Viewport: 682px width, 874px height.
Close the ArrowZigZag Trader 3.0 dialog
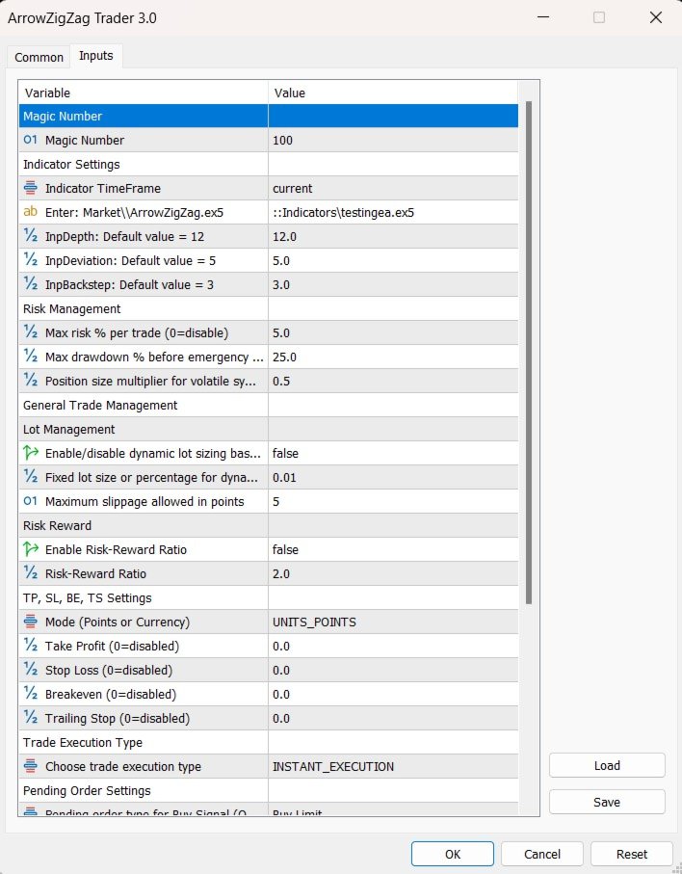click(656, 17)
